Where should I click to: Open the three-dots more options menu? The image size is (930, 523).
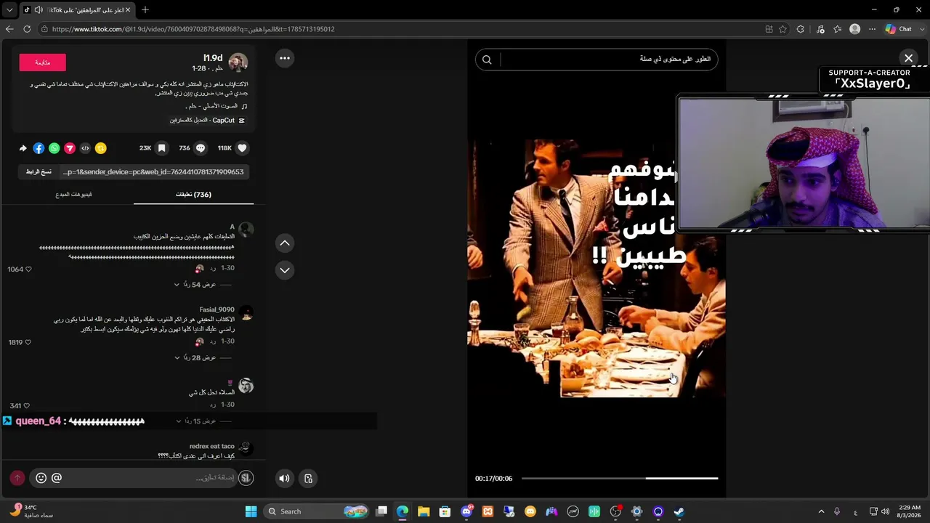point(285,58)
